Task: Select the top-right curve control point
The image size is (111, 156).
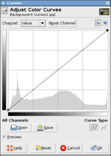Action: tap(107, 31)
